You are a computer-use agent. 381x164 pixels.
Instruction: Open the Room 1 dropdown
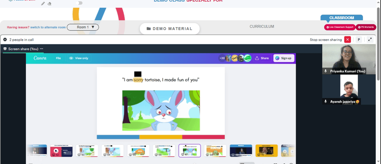(83, 27)
